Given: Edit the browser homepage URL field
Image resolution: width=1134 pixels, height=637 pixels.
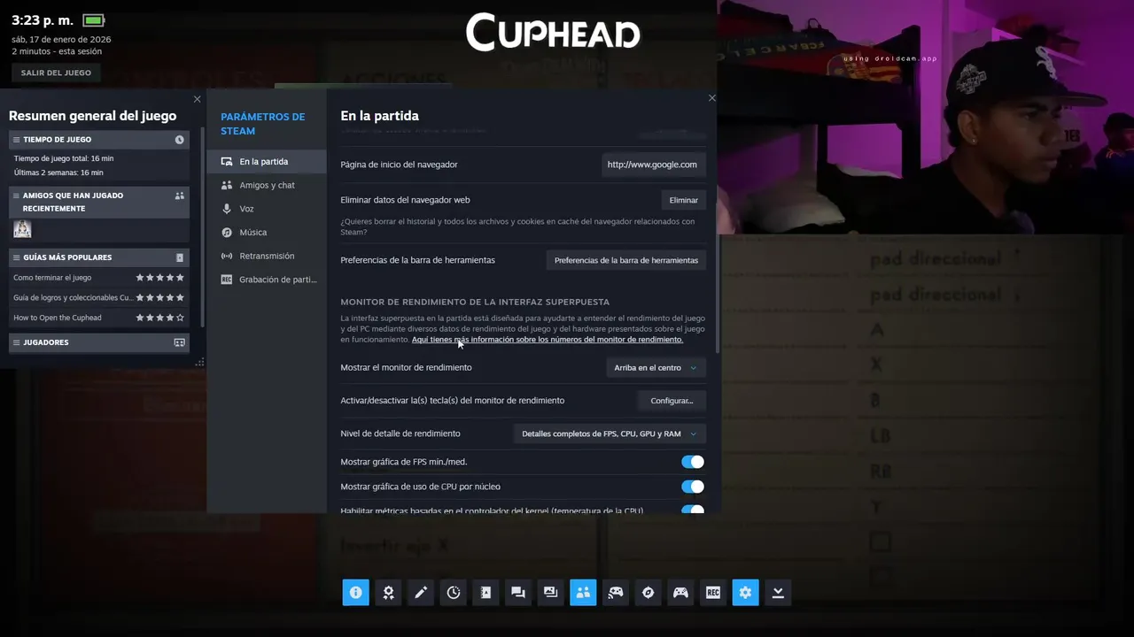Looking at the screenshot, I should [654, 165].
